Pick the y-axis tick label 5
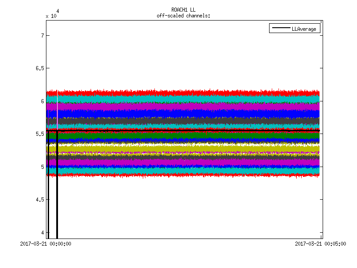 pyautogui.click(x=42, y=167)
